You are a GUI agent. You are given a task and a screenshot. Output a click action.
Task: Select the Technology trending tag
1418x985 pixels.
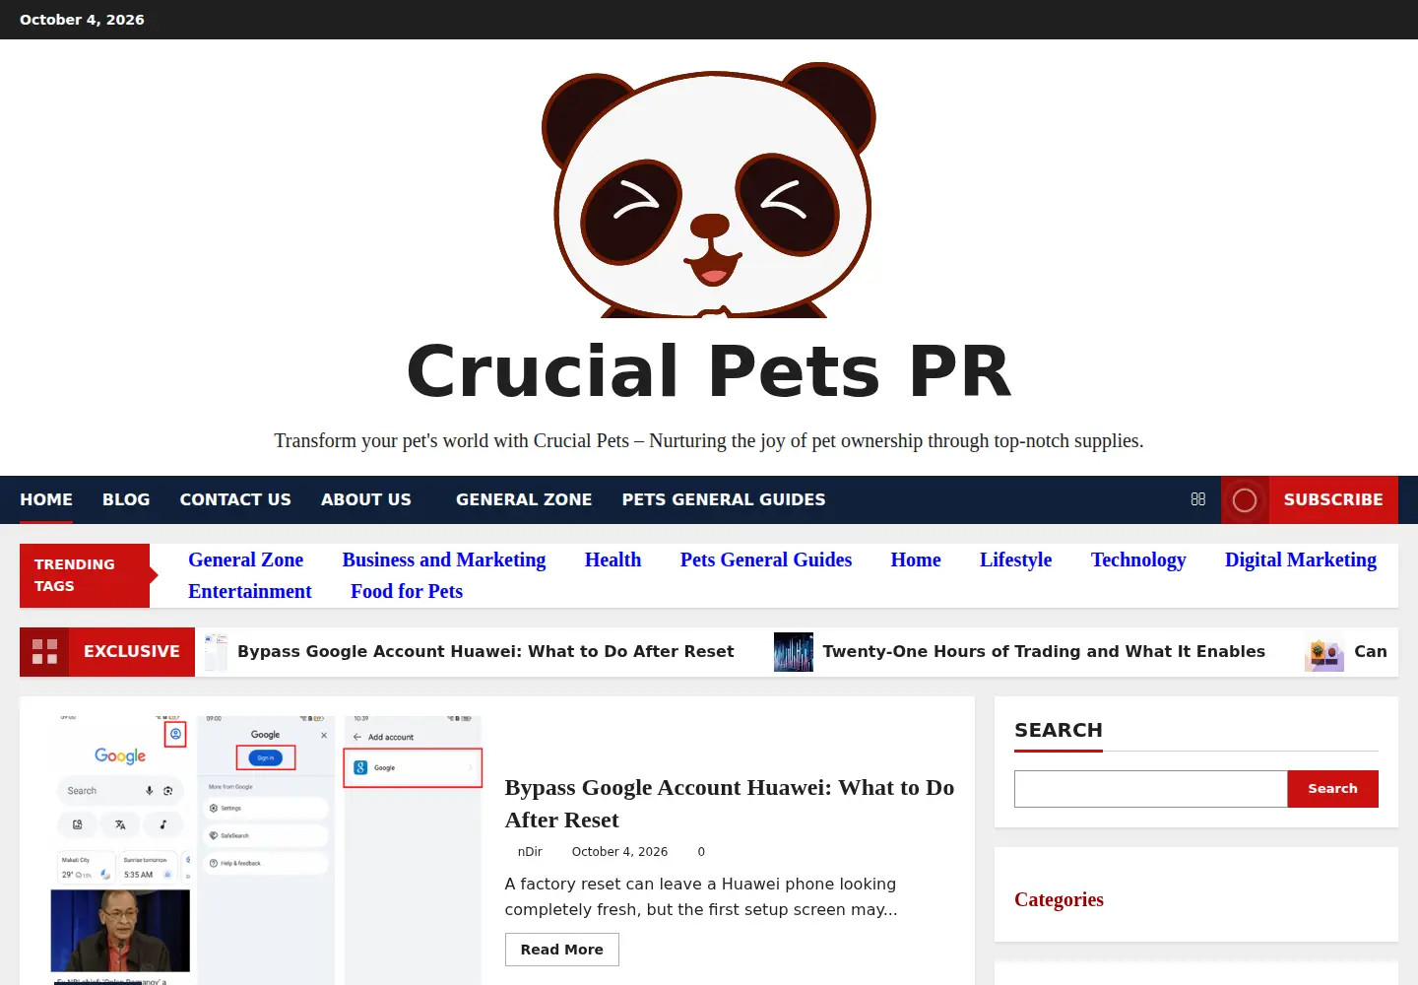[1138, 559]
